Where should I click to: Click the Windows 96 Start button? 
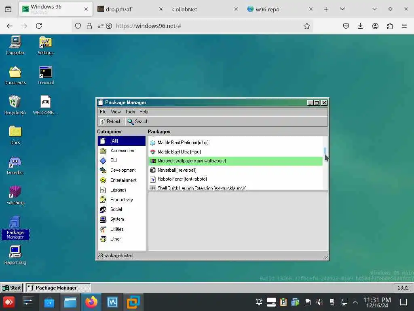tap(12, 288)
